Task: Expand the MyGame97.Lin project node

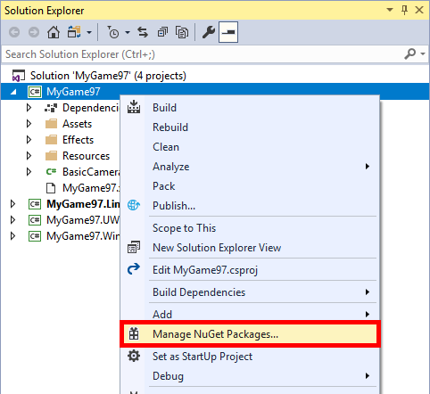Action: click(x=12, y=204)
